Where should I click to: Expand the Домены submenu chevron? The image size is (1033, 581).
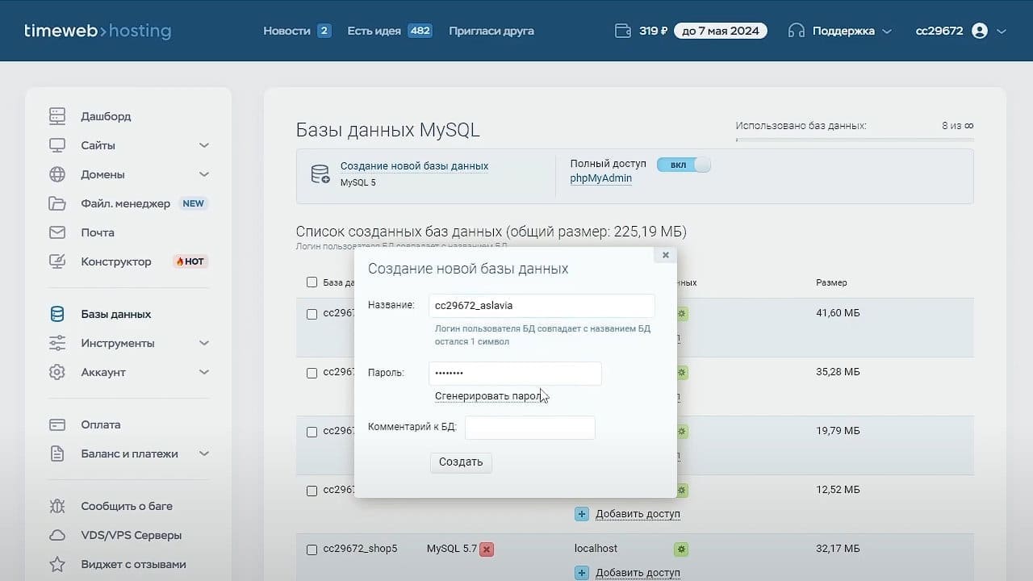click(204, 174)
